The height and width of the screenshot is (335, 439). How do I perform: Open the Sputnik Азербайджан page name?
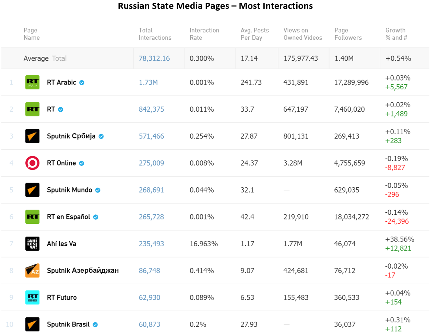[x=83, y=271]
